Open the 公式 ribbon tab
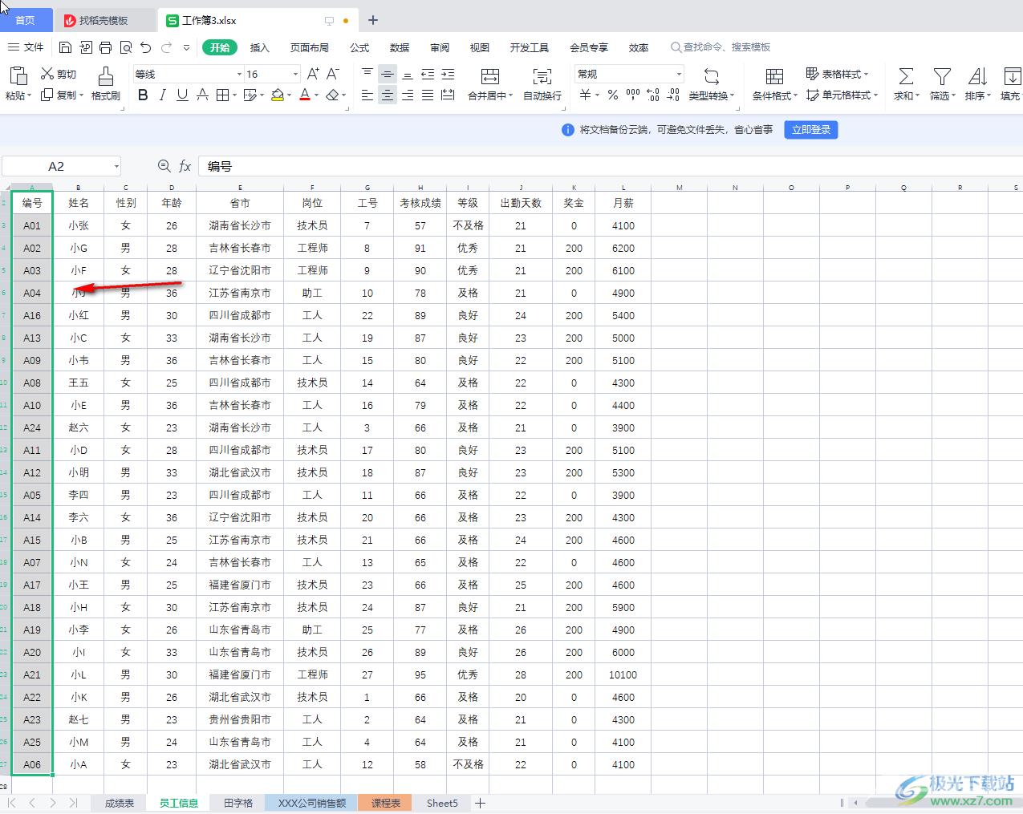Image resolution: width=1023 pixels, height=814 pixels. coord(359,47)
